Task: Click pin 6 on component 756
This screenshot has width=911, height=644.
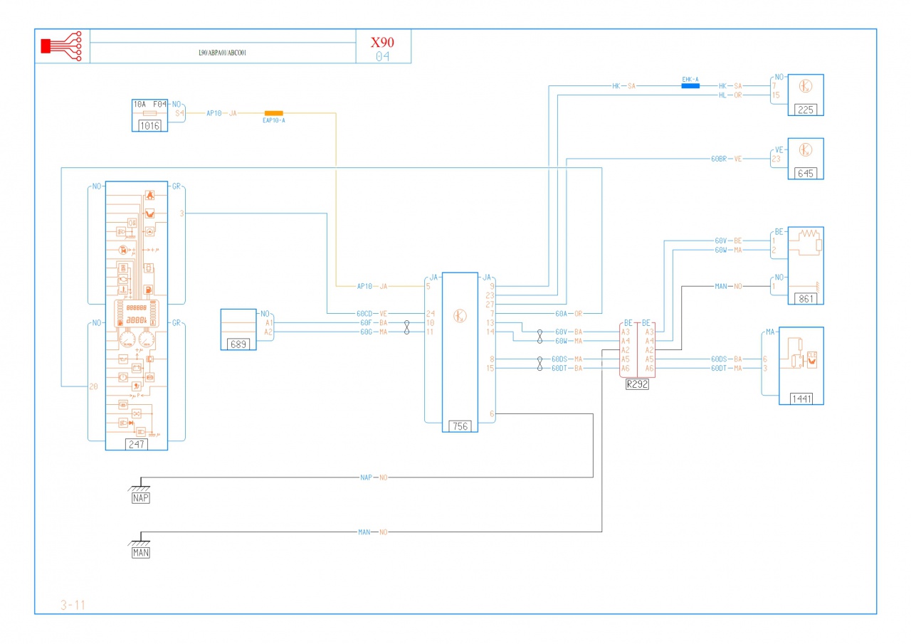Action: tap(492, 413)
